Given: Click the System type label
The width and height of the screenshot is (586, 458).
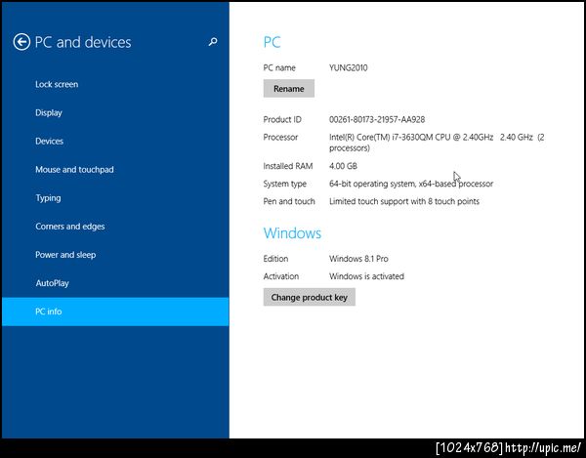Looking at the screenshot, I should (285, 184).
